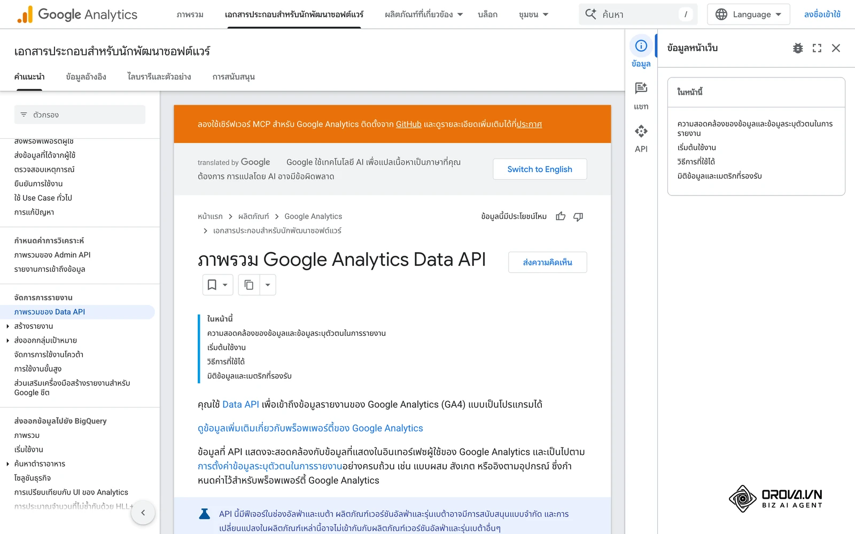Viewport: 855px width, 534px height.
Task: Switch to การสนับสนุน tab
Action: [234, 77]
